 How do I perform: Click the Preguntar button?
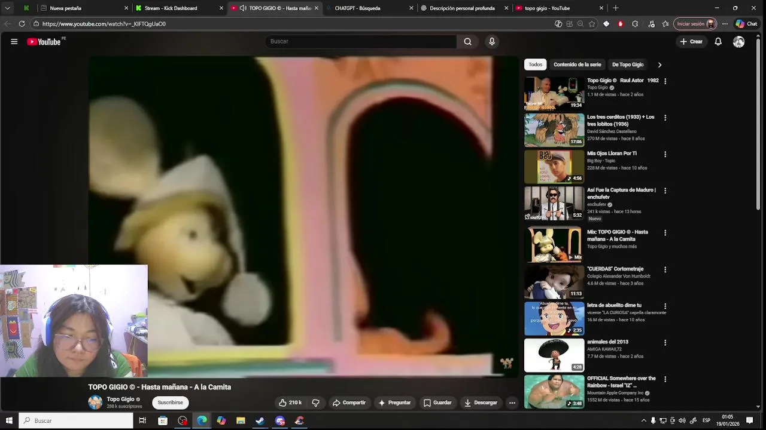(394, 403)
